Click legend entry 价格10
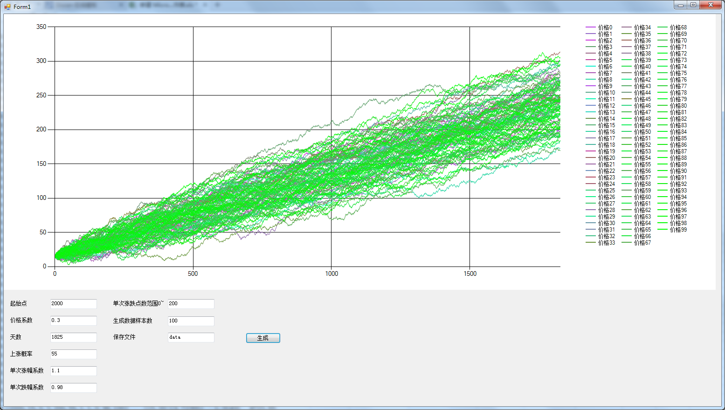725x410 pixels. click(x=601, y=93)
